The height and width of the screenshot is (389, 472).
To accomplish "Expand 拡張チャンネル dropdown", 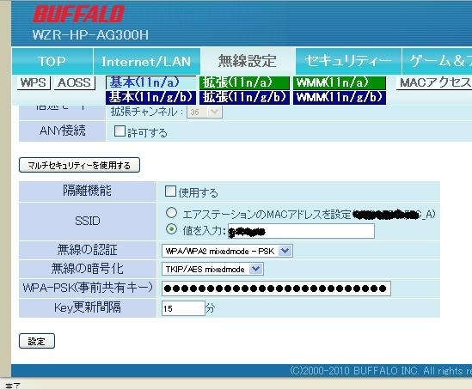I will pos(205,112).
